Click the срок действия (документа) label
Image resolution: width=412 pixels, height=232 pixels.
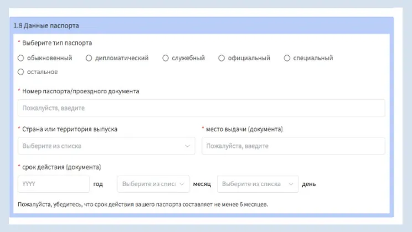[x=61, y=167]
